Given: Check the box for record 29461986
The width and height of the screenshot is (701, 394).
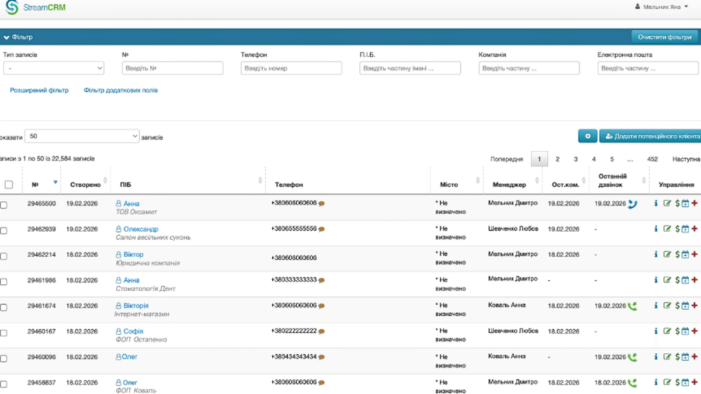Looking at the screenshot, I should [x=4, y=282].
